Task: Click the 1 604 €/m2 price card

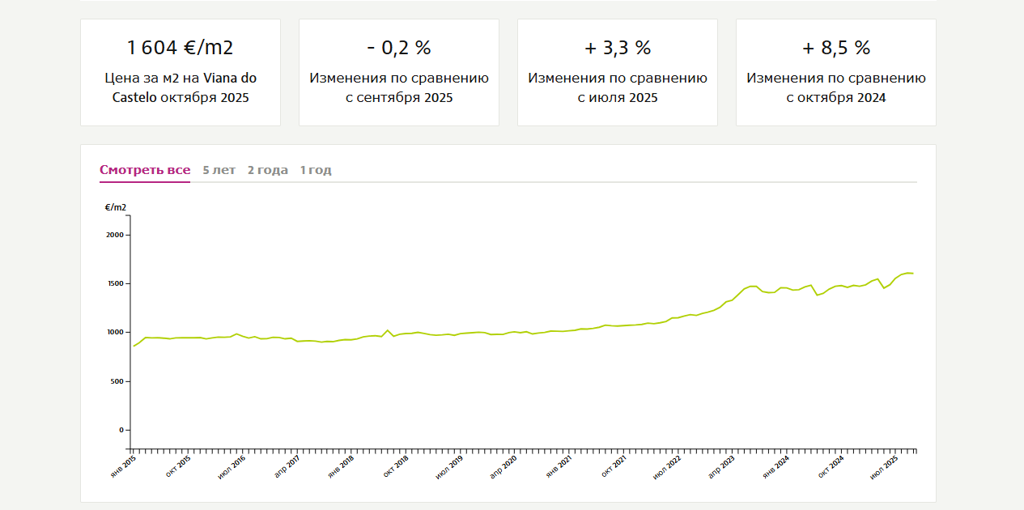Action: (181, 72)
